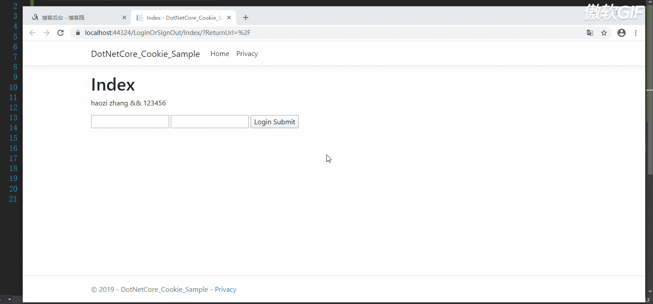This screenshot has height=304, width=653.
Task: Click the browser forward arrow
Action: [46, 33]
